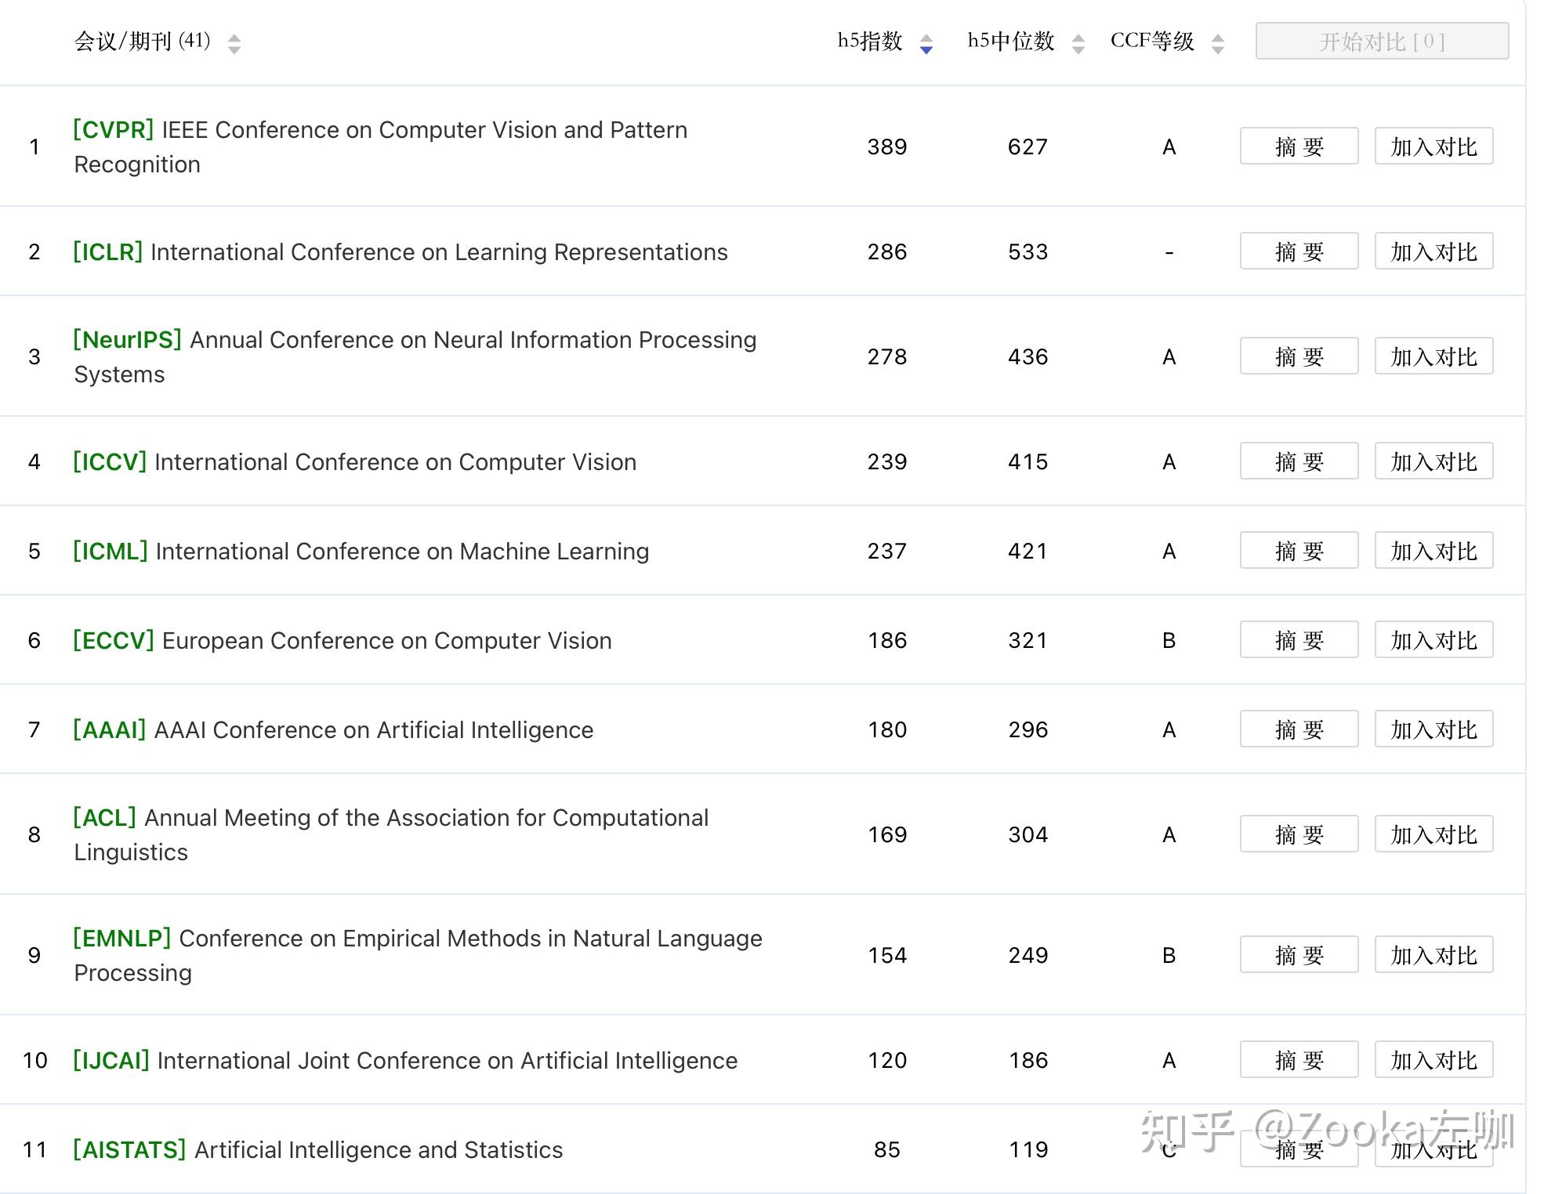
Task: Click the 会议/期刊 (41) column header
Action: point(143,41)
